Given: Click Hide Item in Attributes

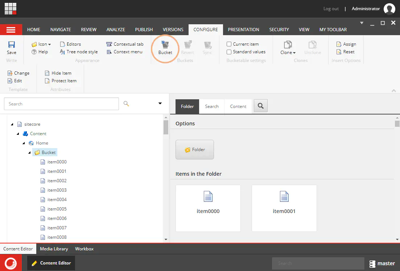Looking at the screenshot, I should (58, 73).
